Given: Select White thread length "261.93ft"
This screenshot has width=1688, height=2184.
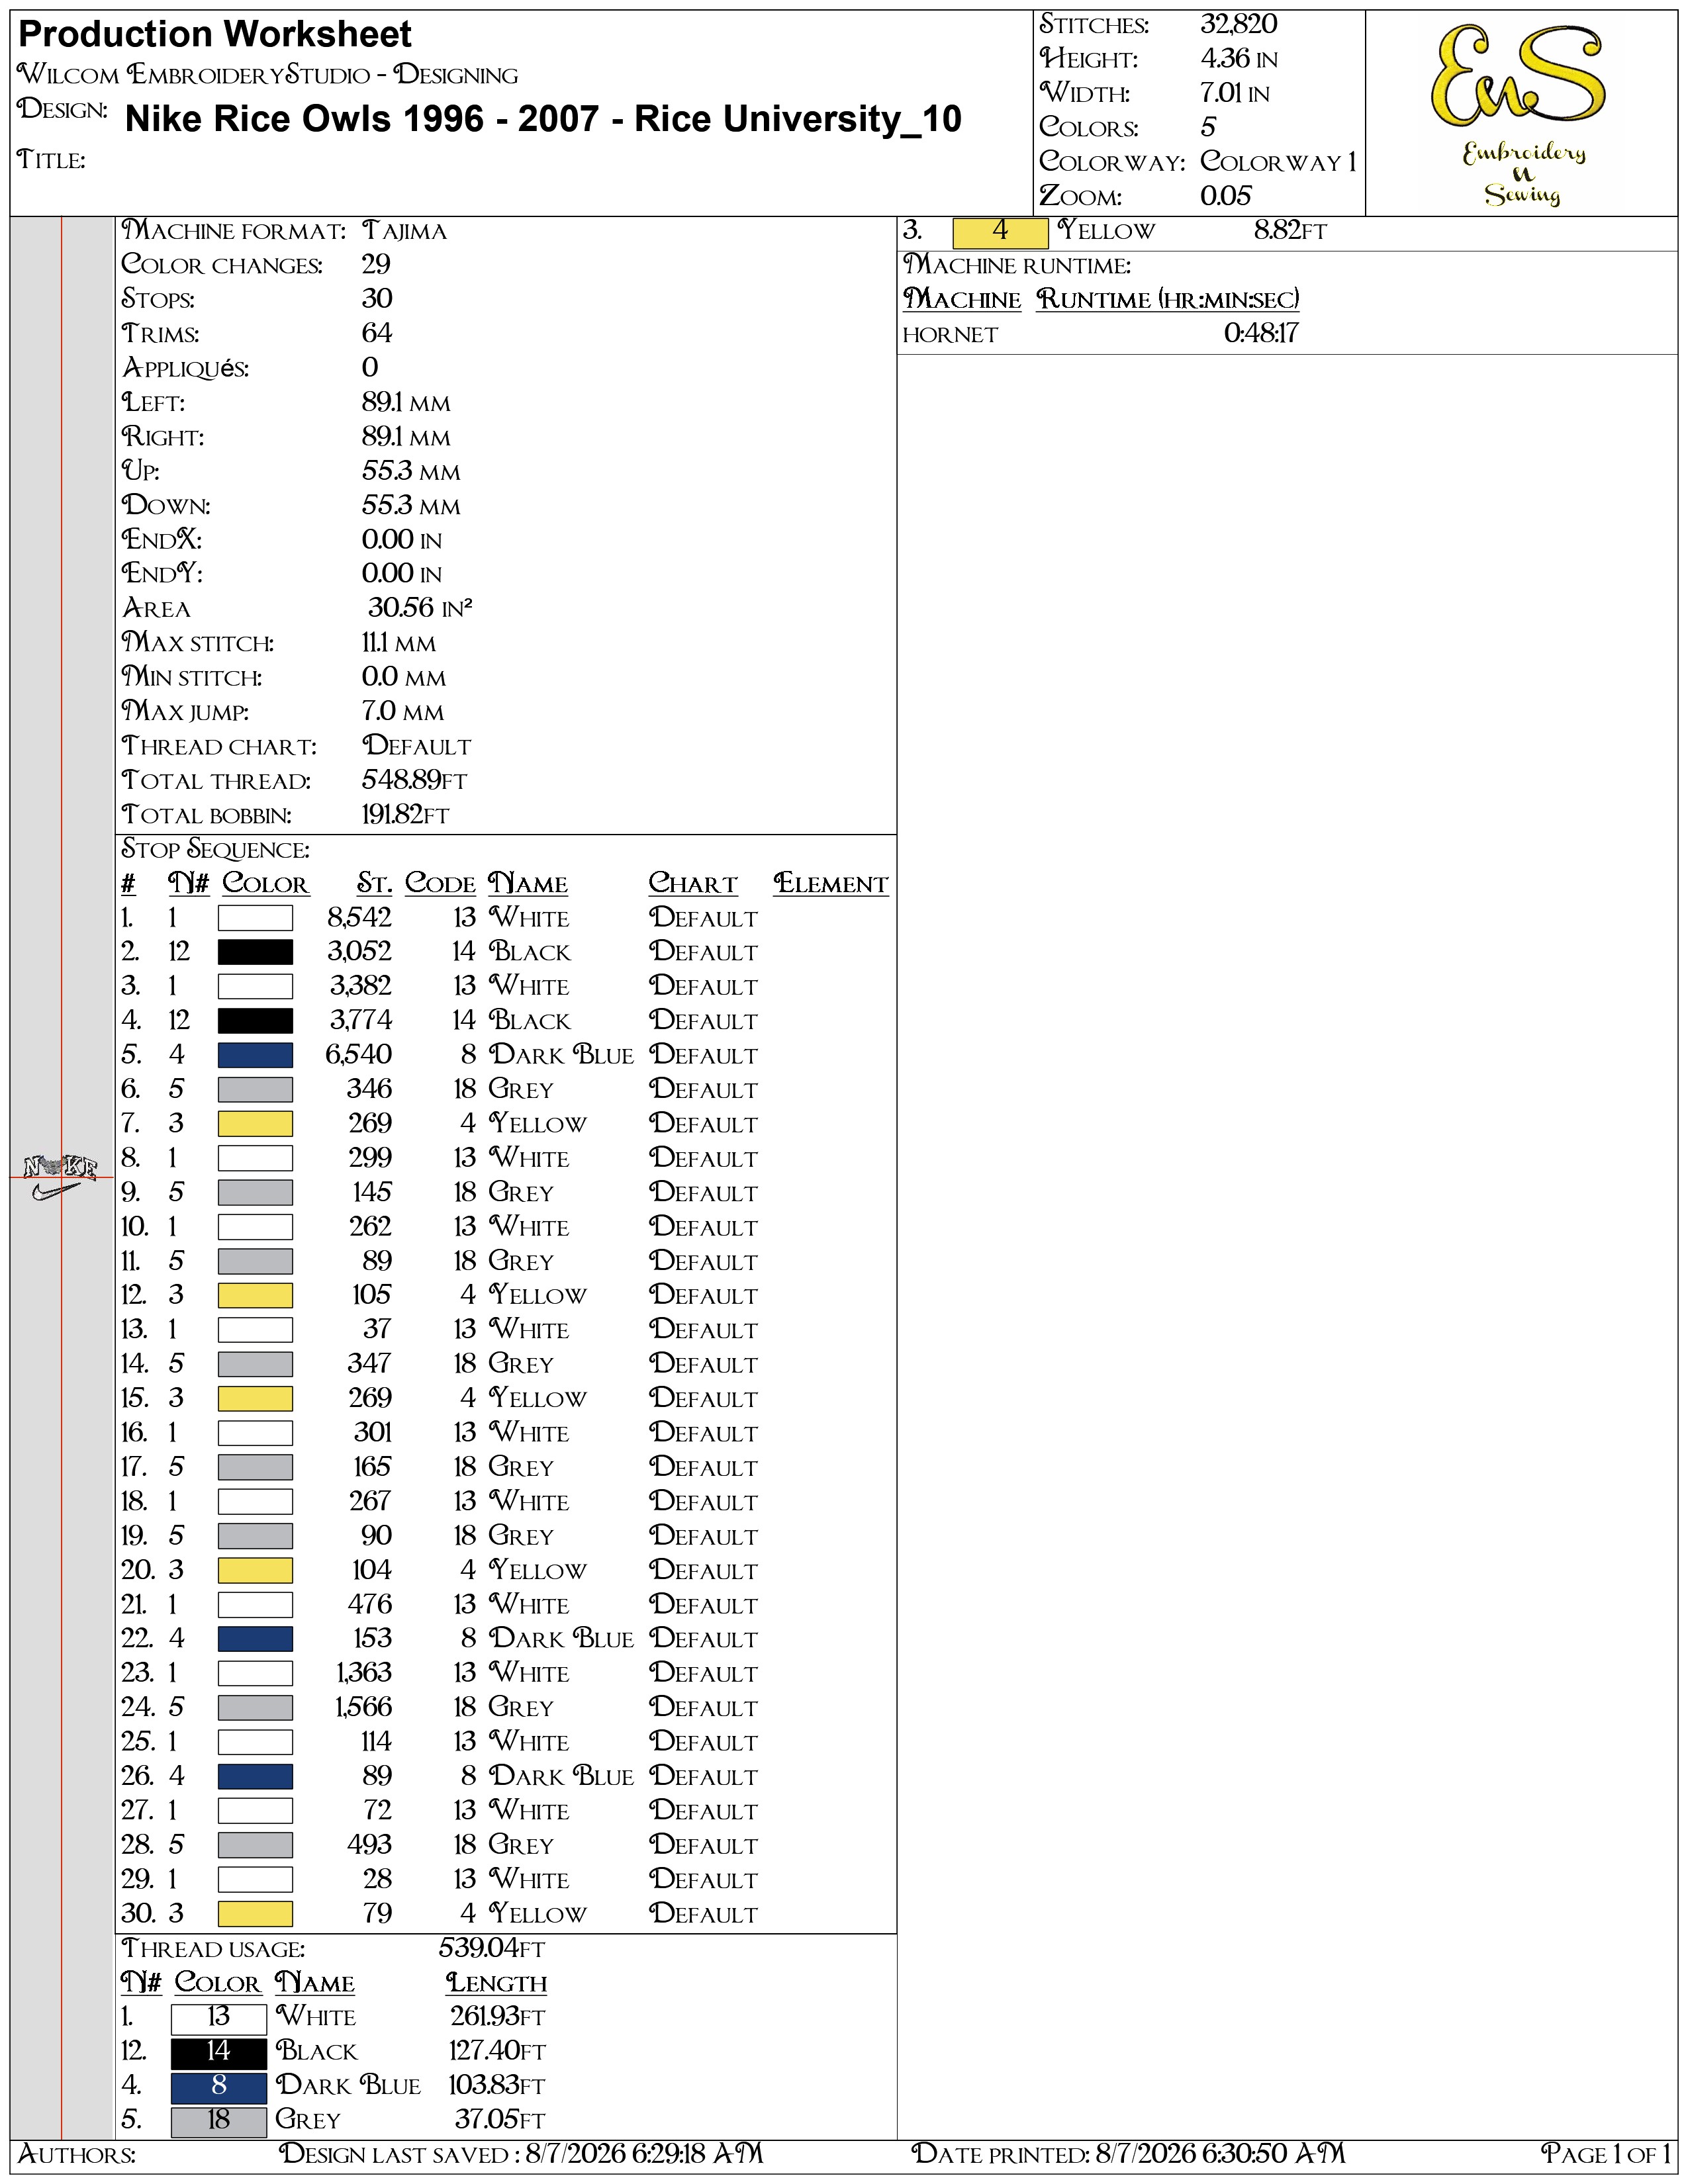Looking at the screenshot, I should tap(498, 2017).
